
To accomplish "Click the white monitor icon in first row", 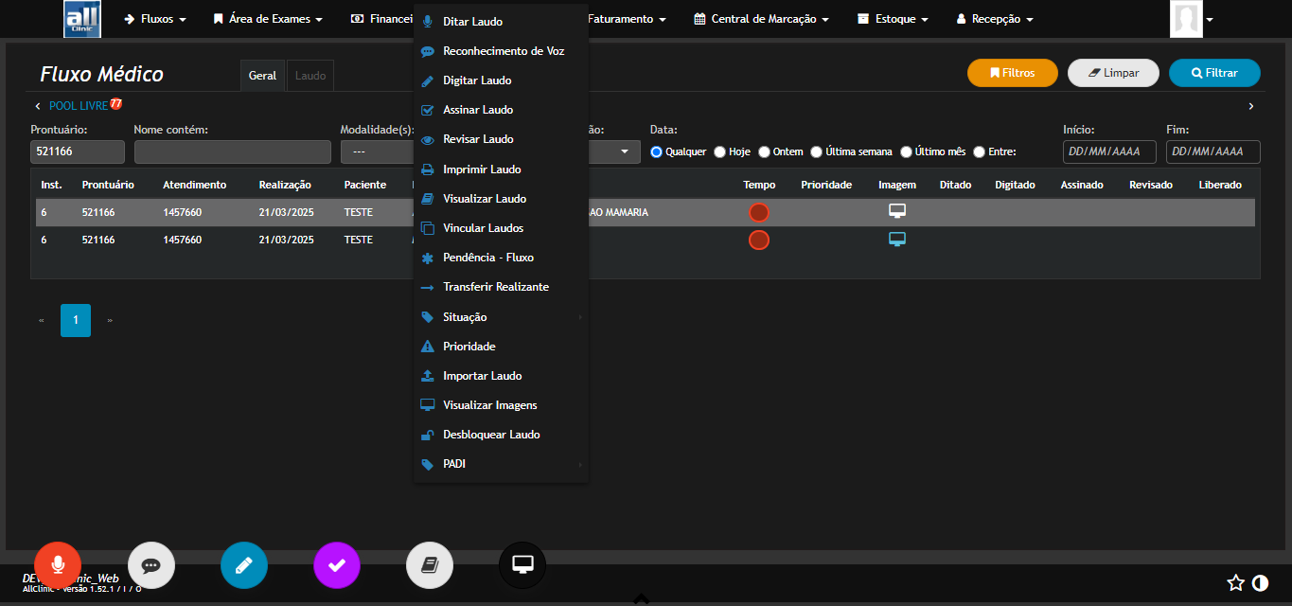I will 897,212.
